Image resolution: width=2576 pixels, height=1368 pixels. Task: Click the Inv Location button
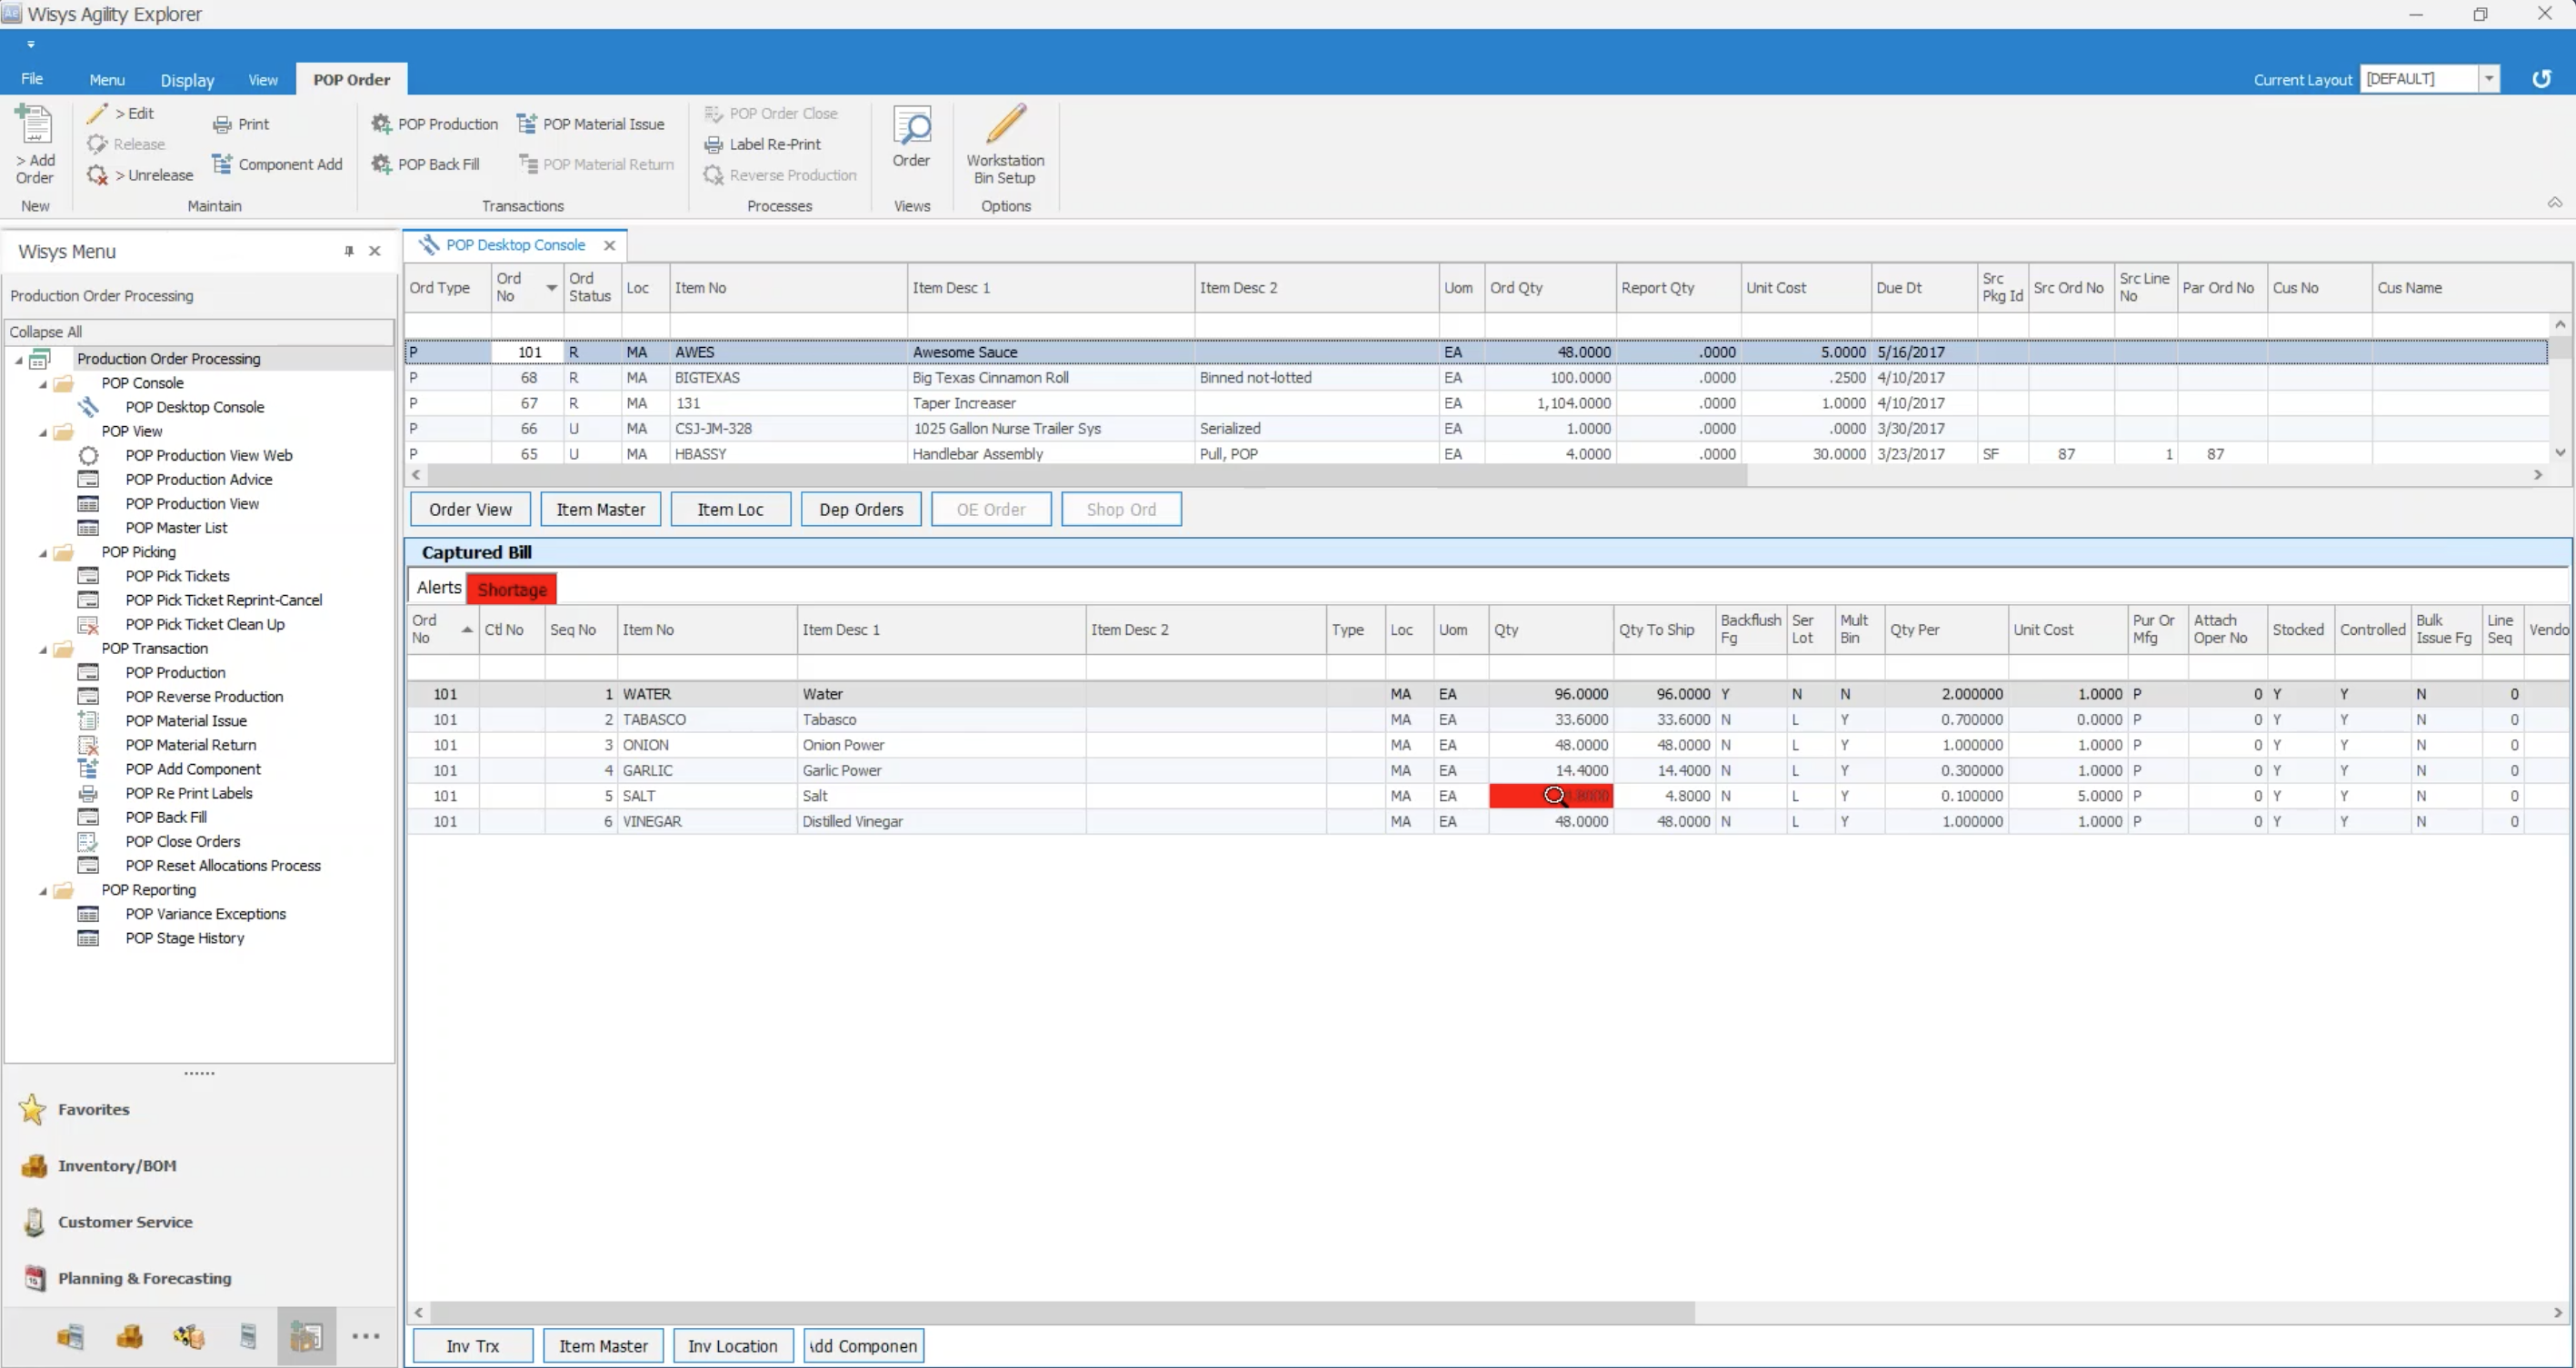[733, 1346]
